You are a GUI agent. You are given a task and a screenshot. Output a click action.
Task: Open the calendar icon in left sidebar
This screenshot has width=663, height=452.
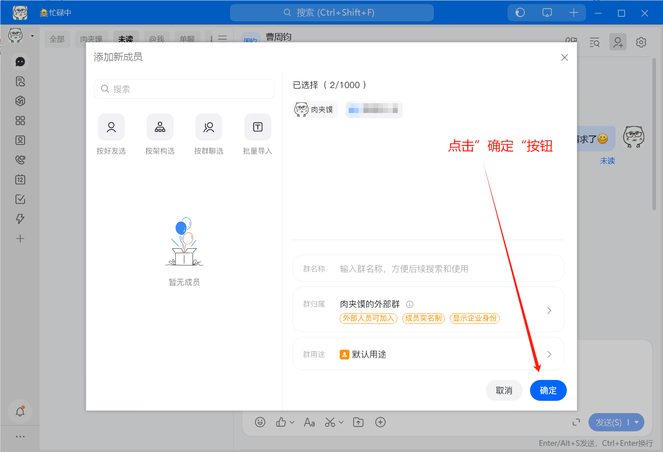pos(20,180)
